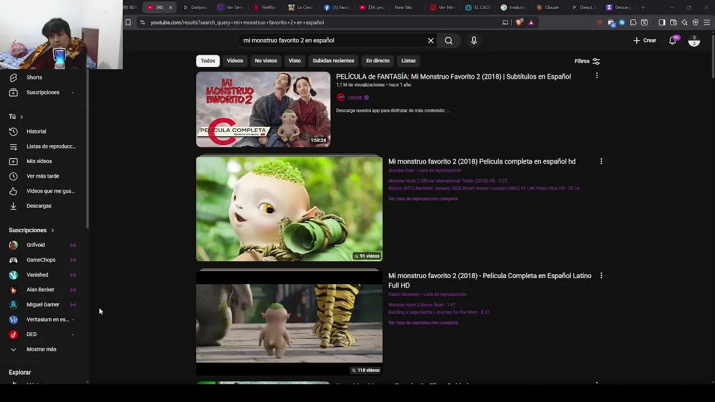Select the No vistos filter chip
Viewport: 715px width, 402px height.
266,60
